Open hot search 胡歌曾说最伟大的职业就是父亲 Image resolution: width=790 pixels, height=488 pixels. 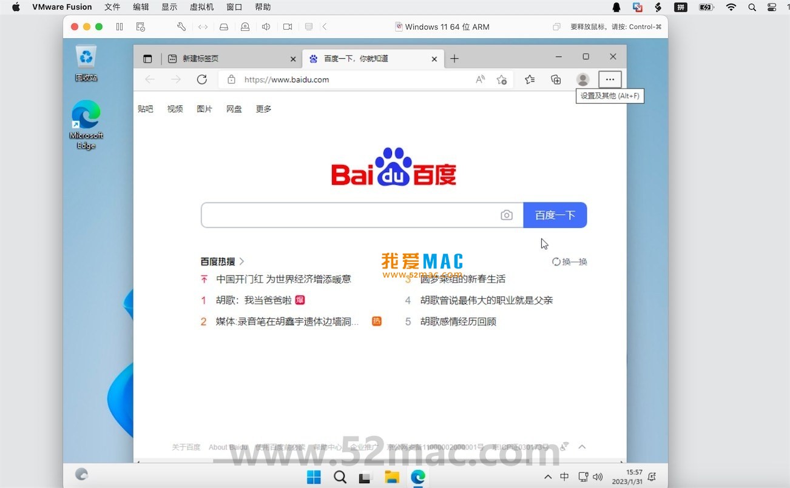click(487, 300)
